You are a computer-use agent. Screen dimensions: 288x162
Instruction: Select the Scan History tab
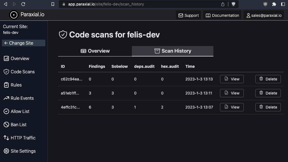(x=173, y=51)
